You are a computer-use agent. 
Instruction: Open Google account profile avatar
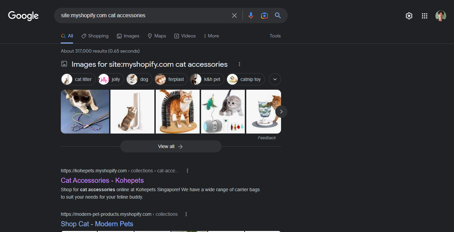[x=441, y=16]
